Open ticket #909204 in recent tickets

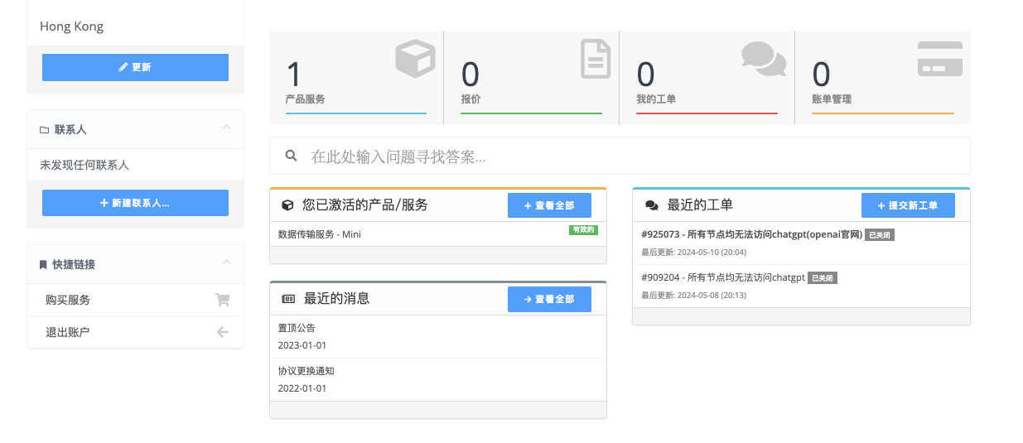point(723,277)
